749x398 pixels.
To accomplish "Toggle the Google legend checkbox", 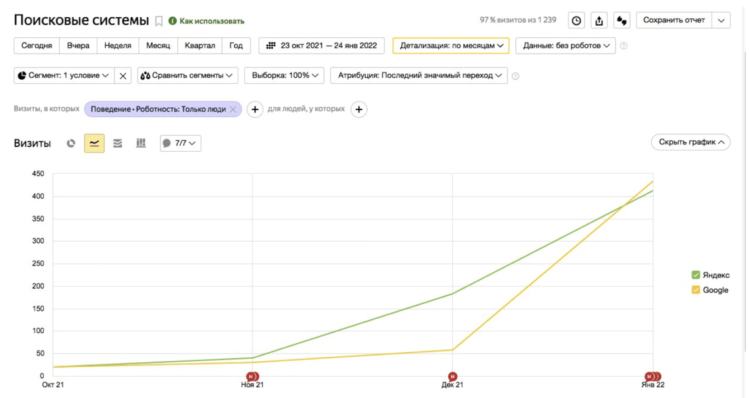I will point(696,290).
